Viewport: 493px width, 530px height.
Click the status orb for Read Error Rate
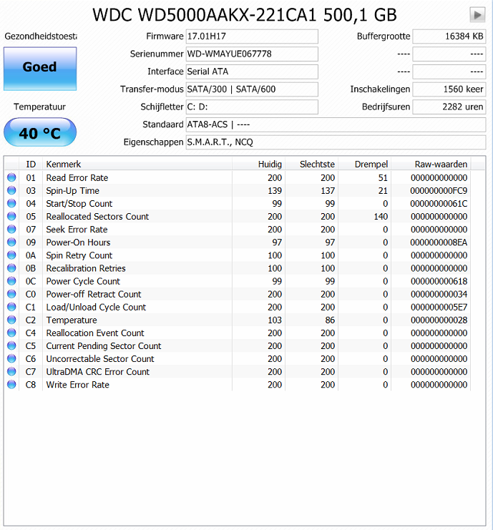(x=11, y=177)
